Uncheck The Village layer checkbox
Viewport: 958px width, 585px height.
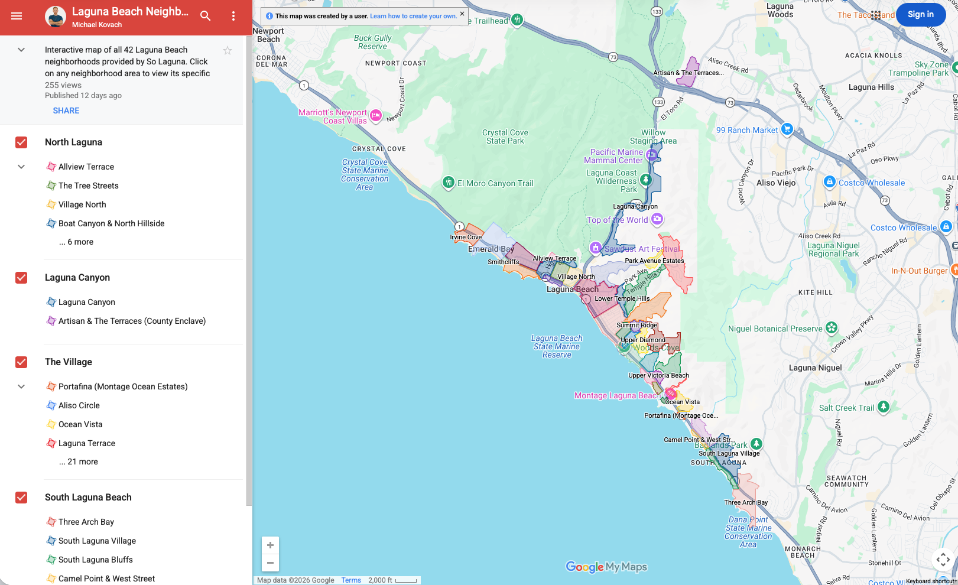[21, 362]
